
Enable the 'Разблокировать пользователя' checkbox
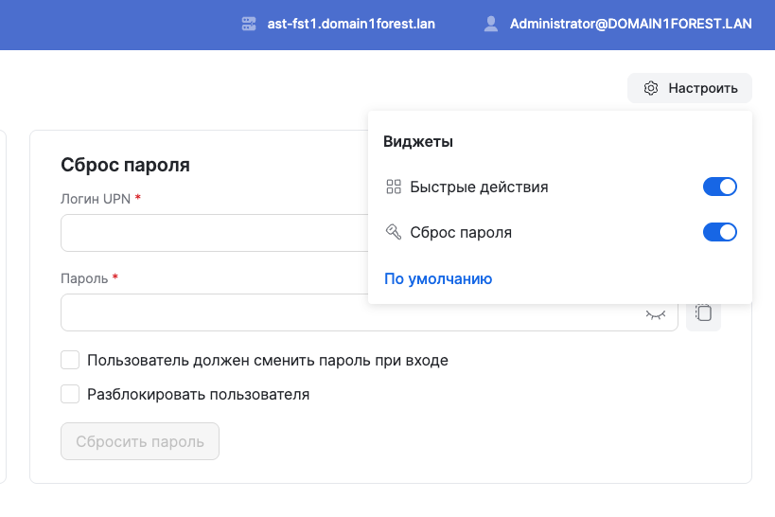coord(70,394)
